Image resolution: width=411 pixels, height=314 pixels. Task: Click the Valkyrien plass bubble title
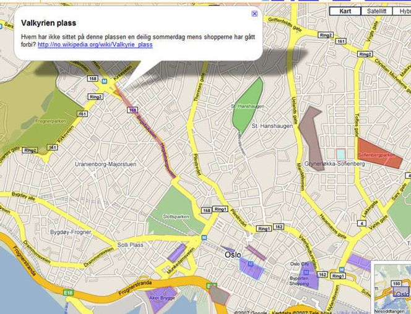48,23
